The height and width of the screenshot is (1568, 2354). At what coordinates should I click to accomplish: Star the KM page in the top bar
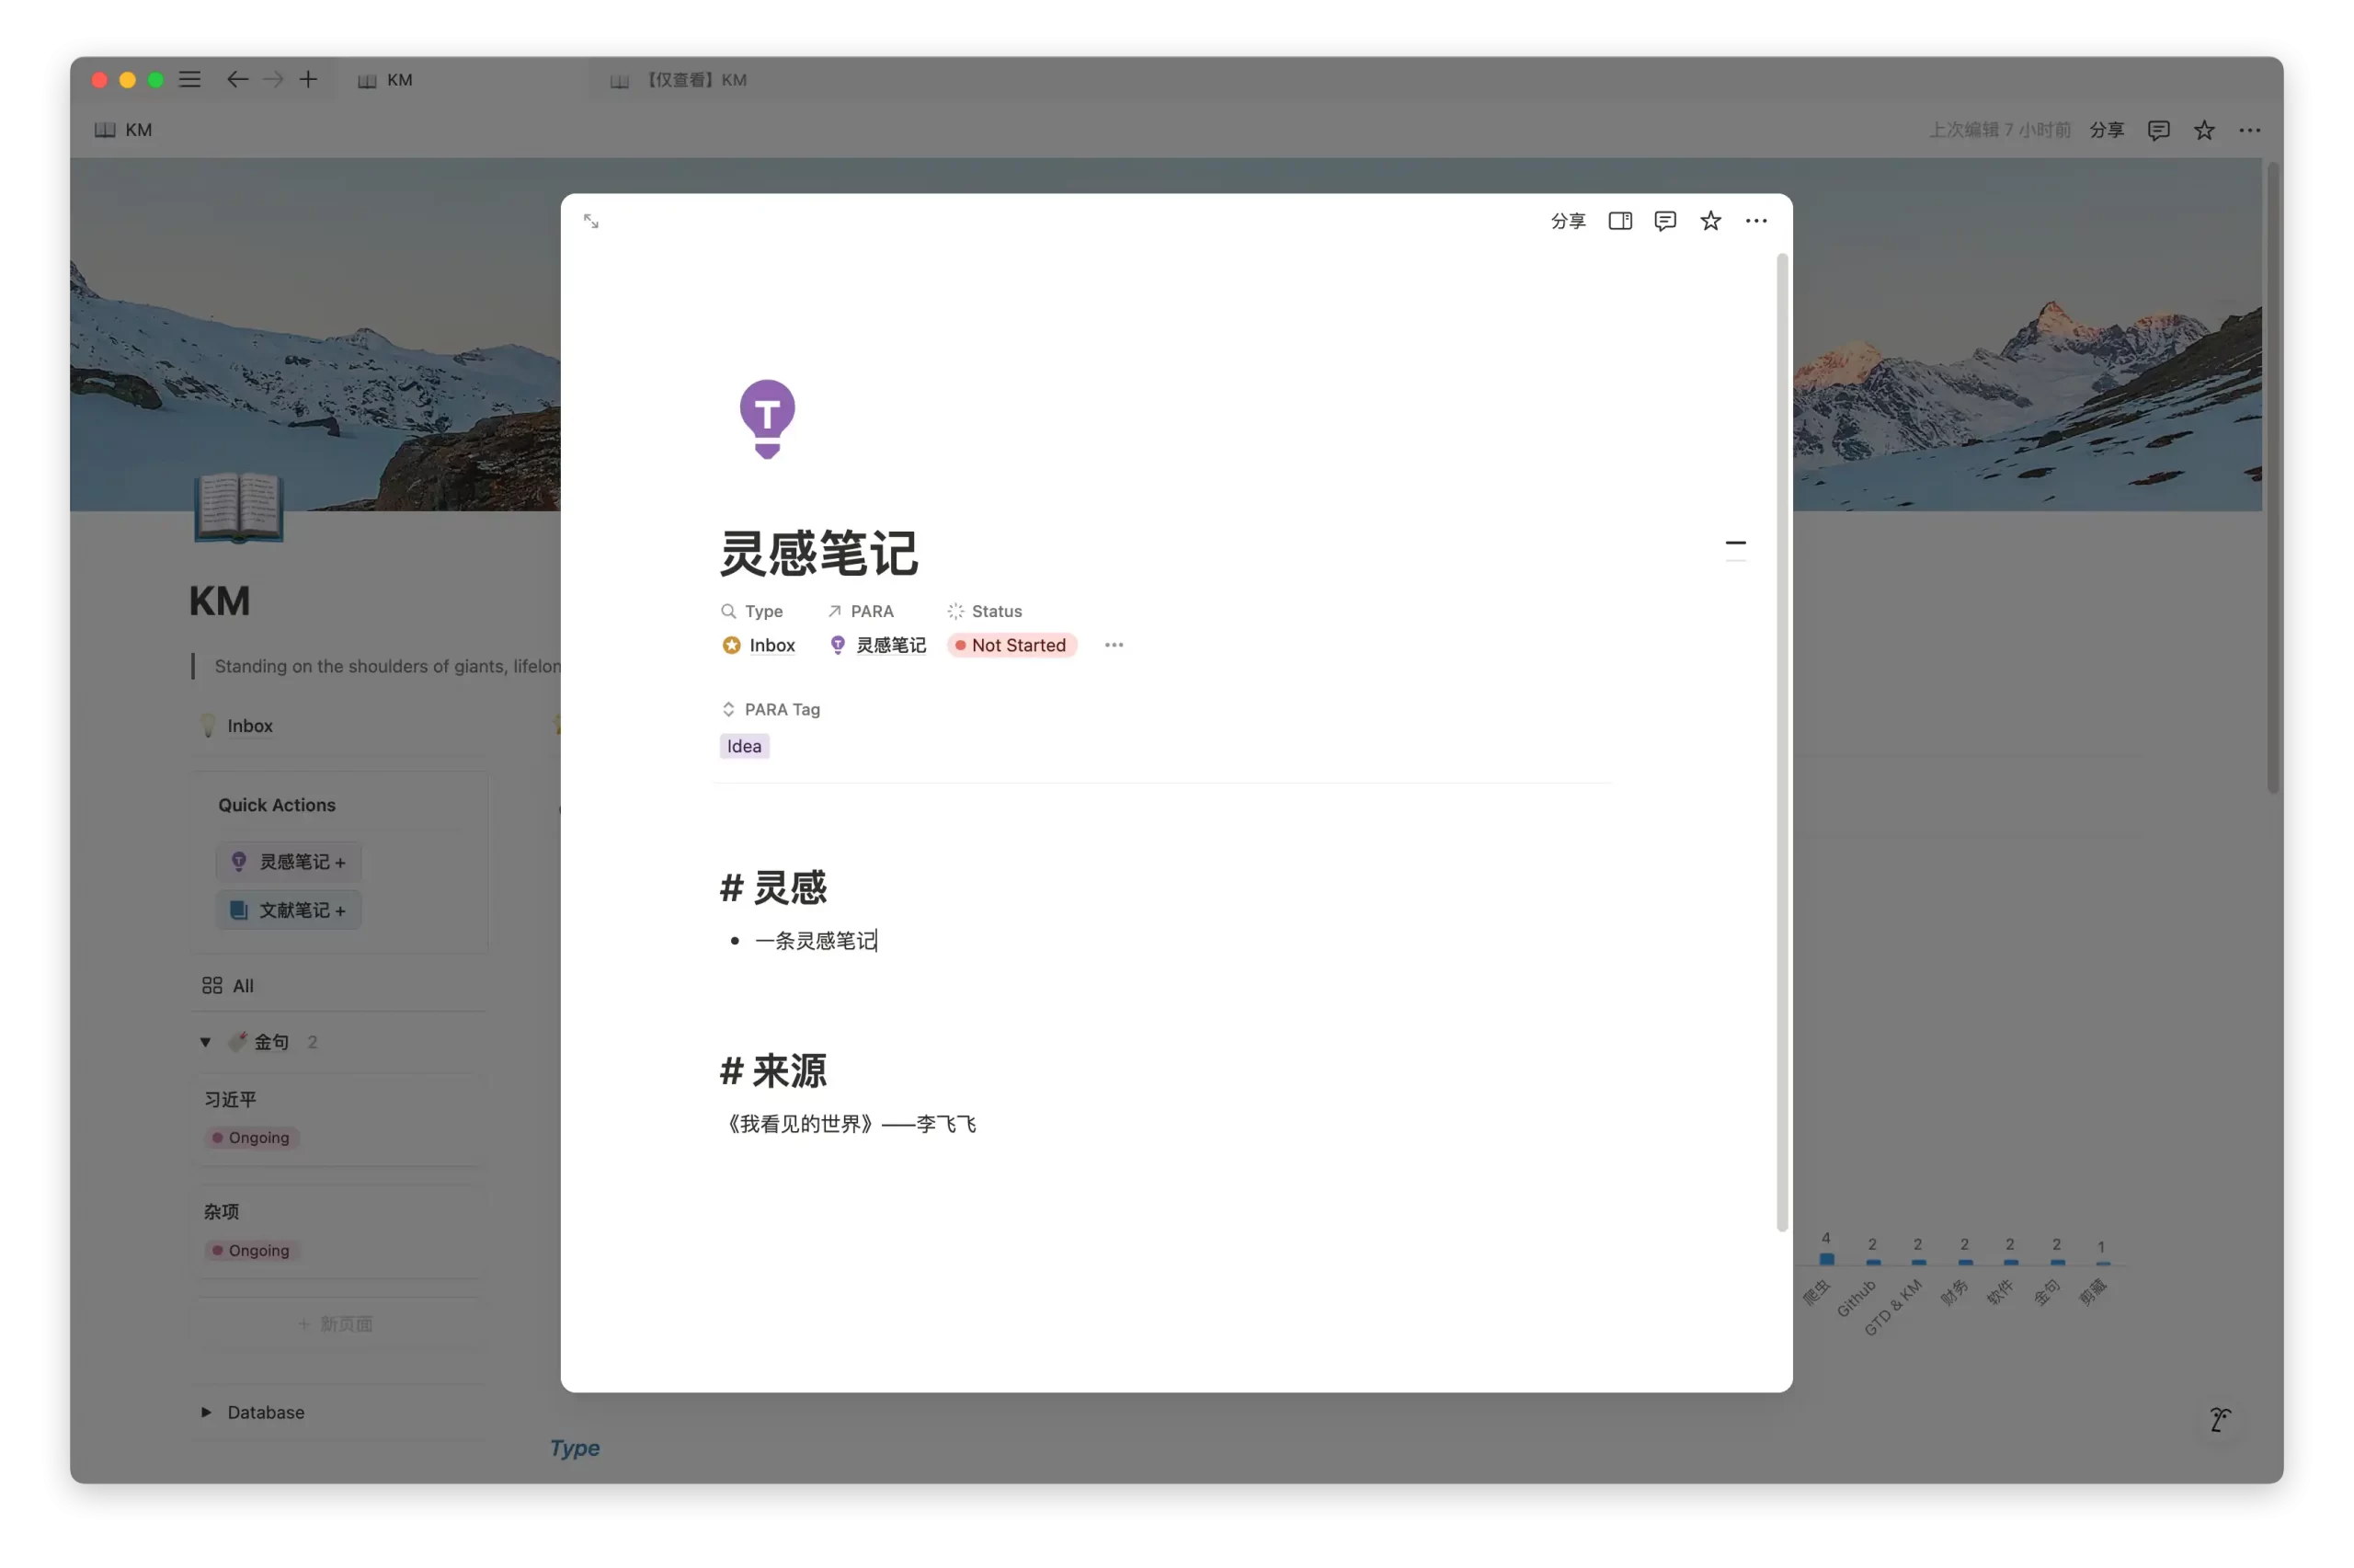(x=2203, y=129)
